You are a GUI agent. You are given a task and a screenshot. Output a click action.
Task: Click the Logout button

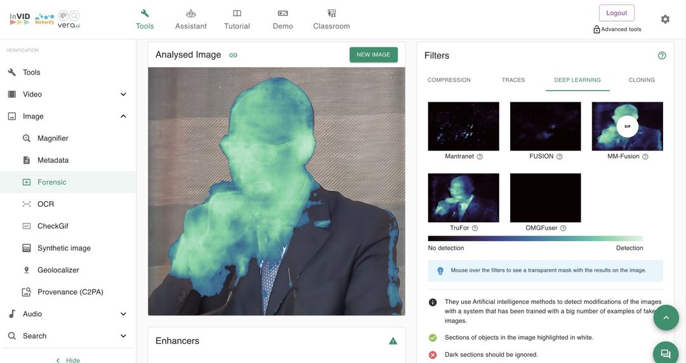click(x=616, y=13)
